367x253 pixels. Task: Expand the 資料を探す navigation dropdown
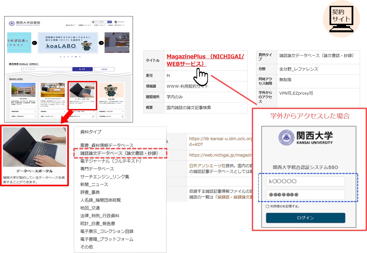tap(70, 25)
